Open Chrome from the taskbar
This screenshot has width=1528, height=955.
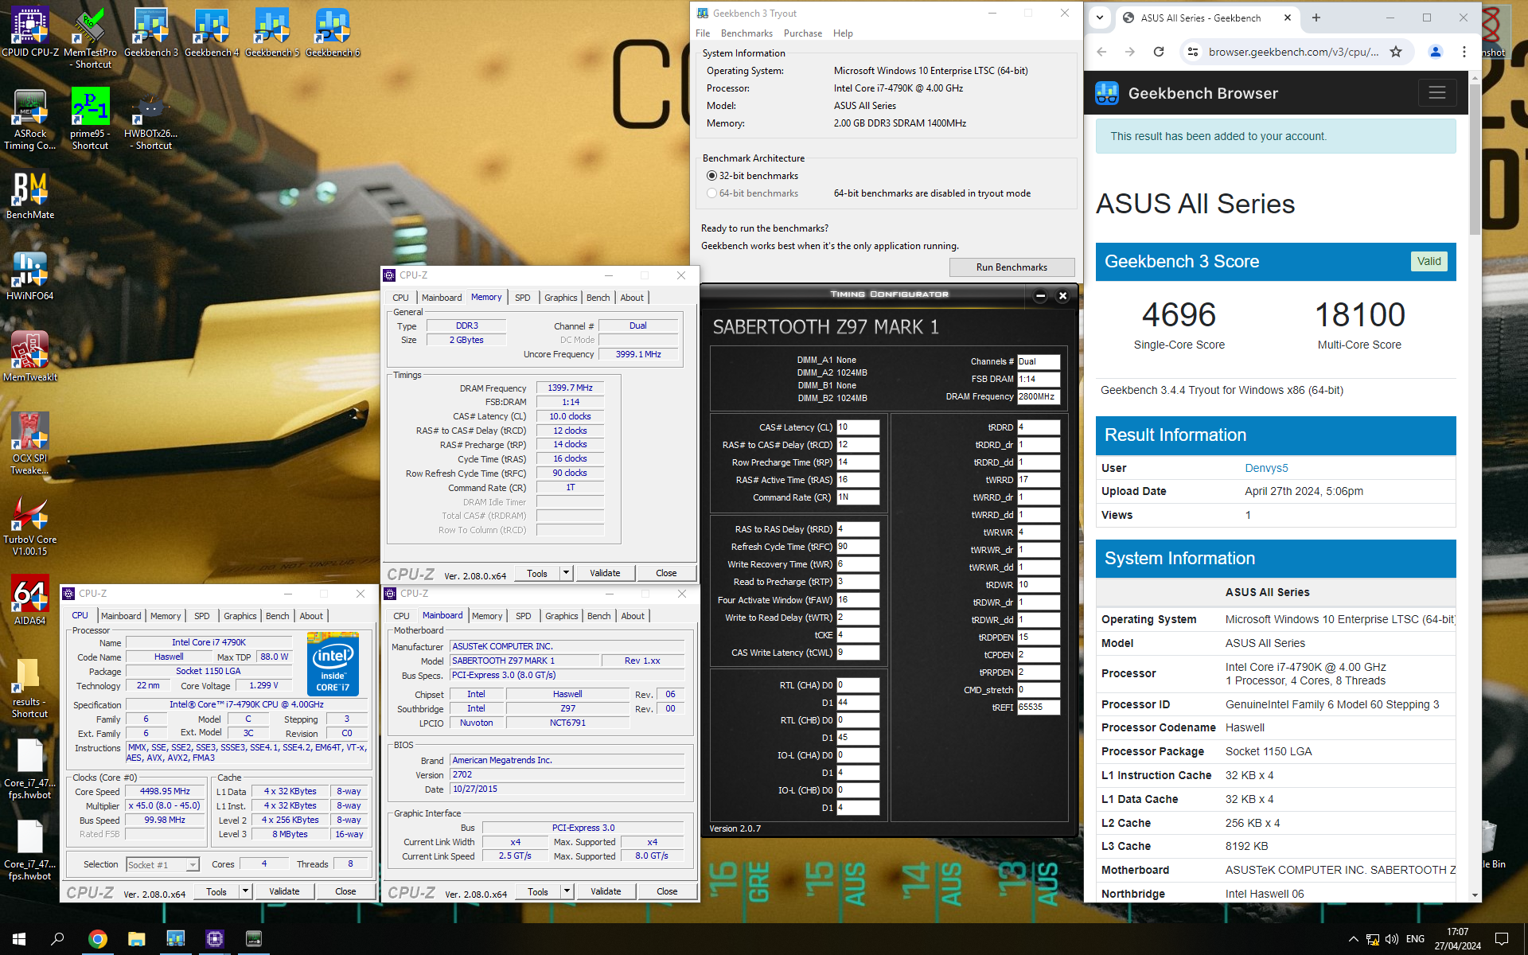pyautogui.click(x=97, y=939)
